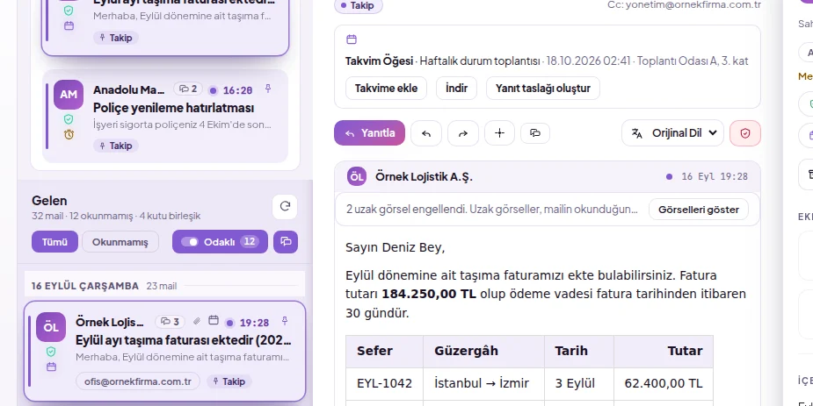Click the alarm clock icon on Anadolu mail
This screenshot has width=813, height=406.
[x=69, y=134]
